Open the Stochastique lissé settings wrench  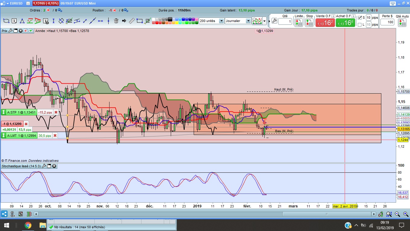click(x=44, y=166)
